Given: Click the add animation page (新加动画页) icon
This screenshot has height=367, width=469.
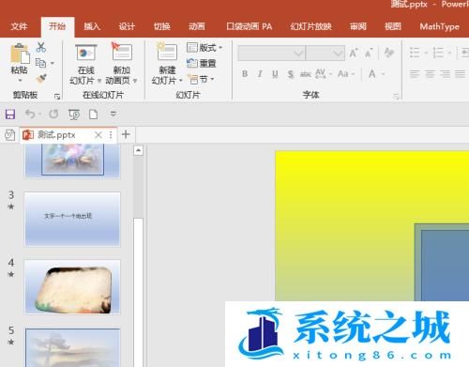Looking at the screenshot, I should 122,51.
